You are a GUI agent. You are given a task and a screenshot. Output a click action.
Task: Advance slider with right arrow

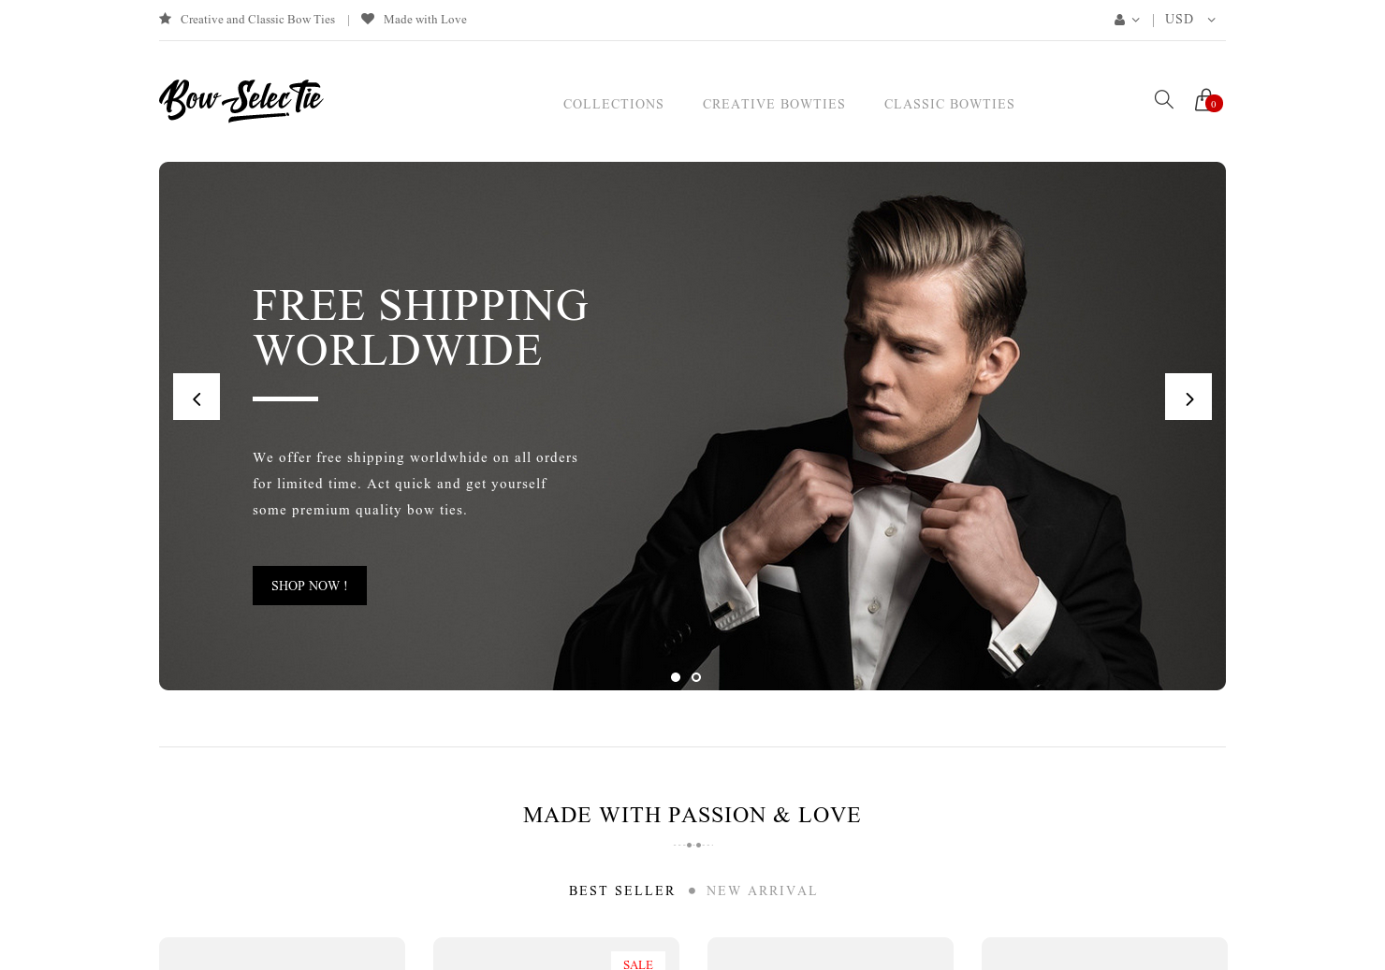click(1188, 397)
